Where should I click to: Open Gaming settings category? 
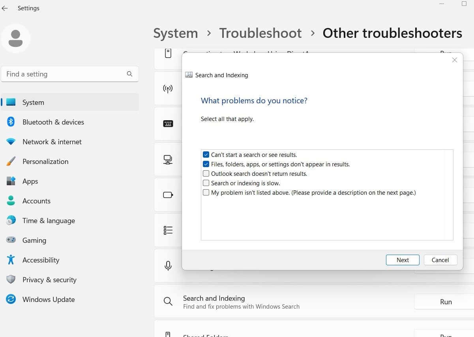(x=70, y=240)
